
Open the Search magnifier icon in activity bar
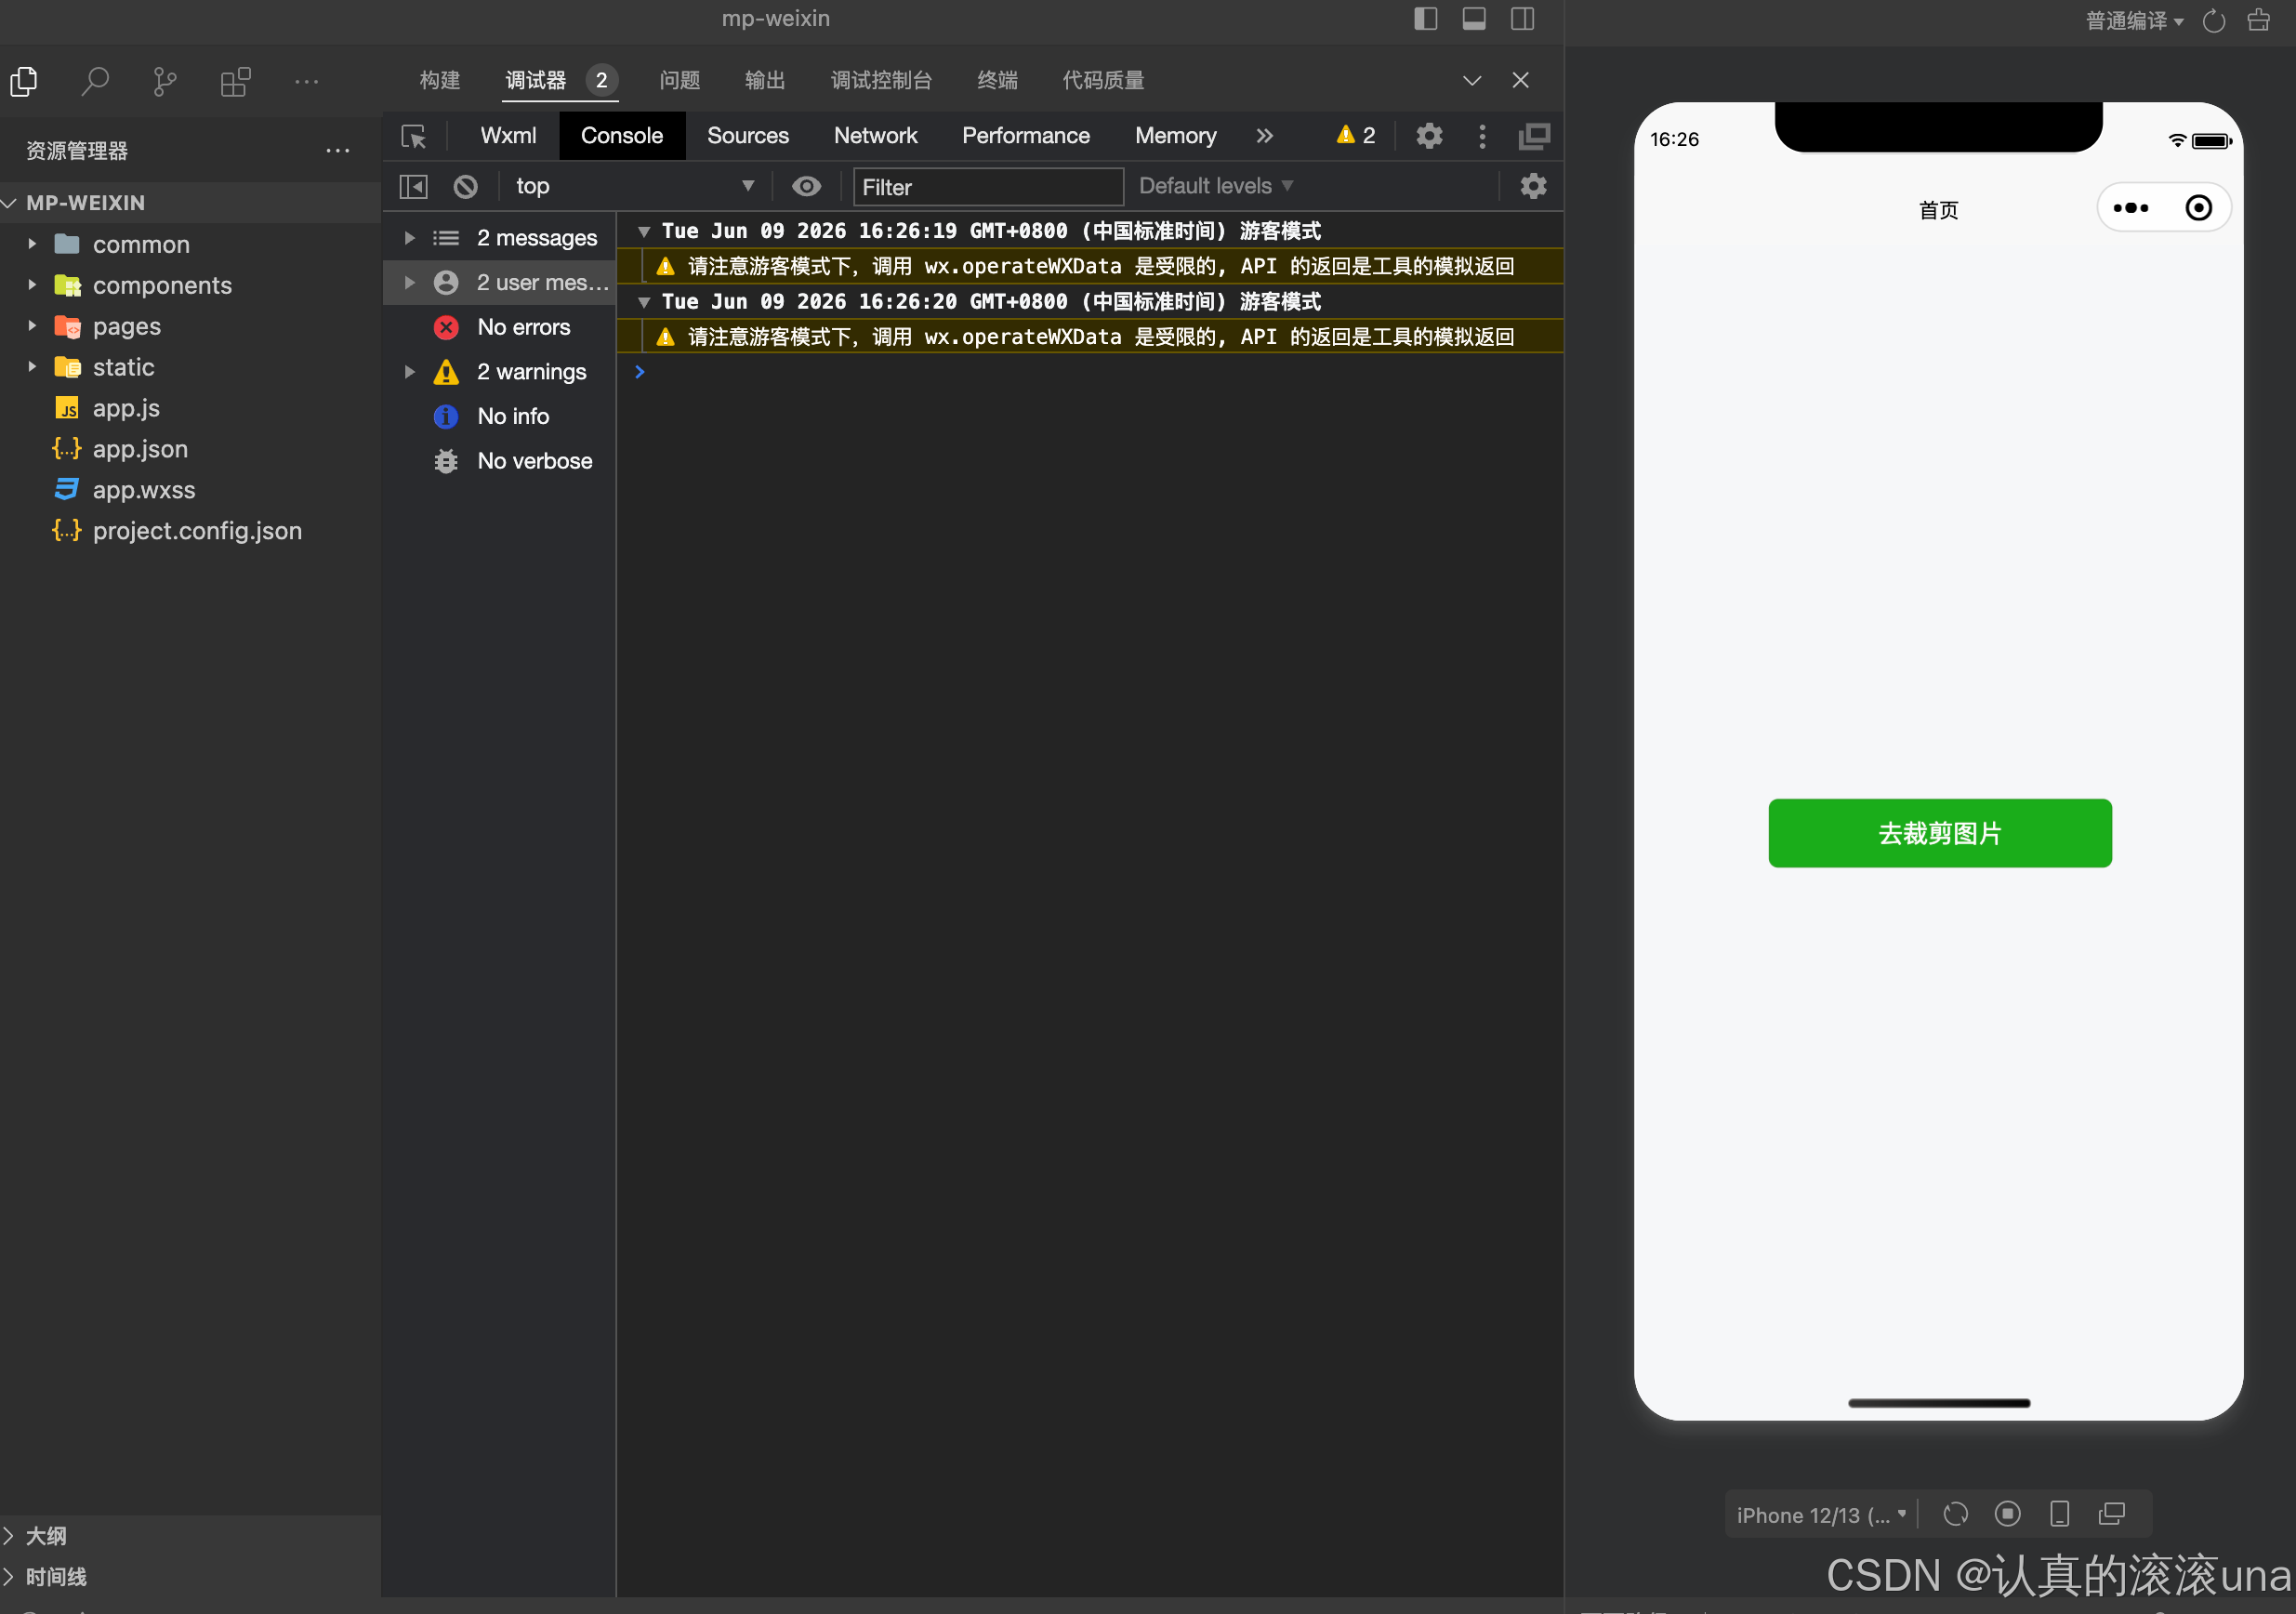pyautogui.click(x=95, y=81)
